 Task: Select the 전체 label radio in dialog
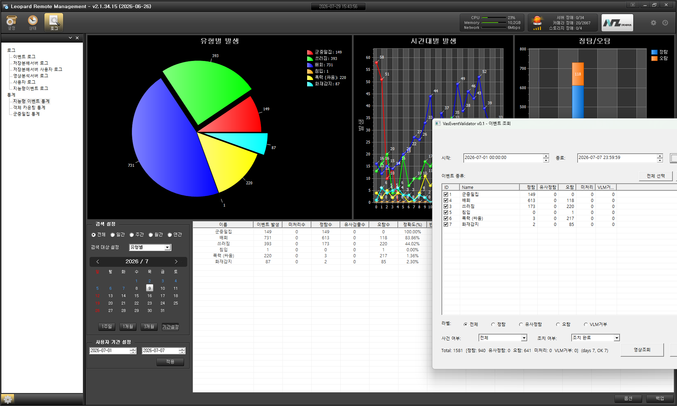[x=465, y=325]
